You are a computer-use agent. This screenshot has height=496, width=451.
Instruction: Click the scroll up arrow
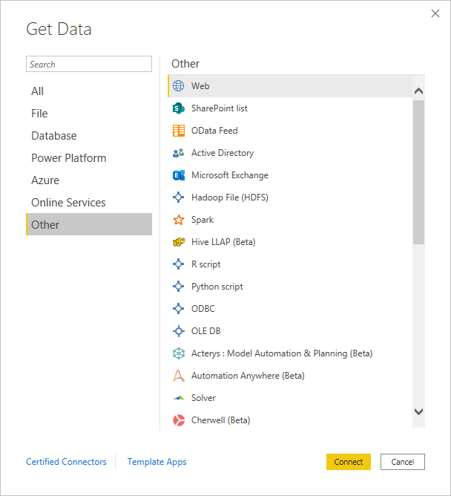coord(418,91)
